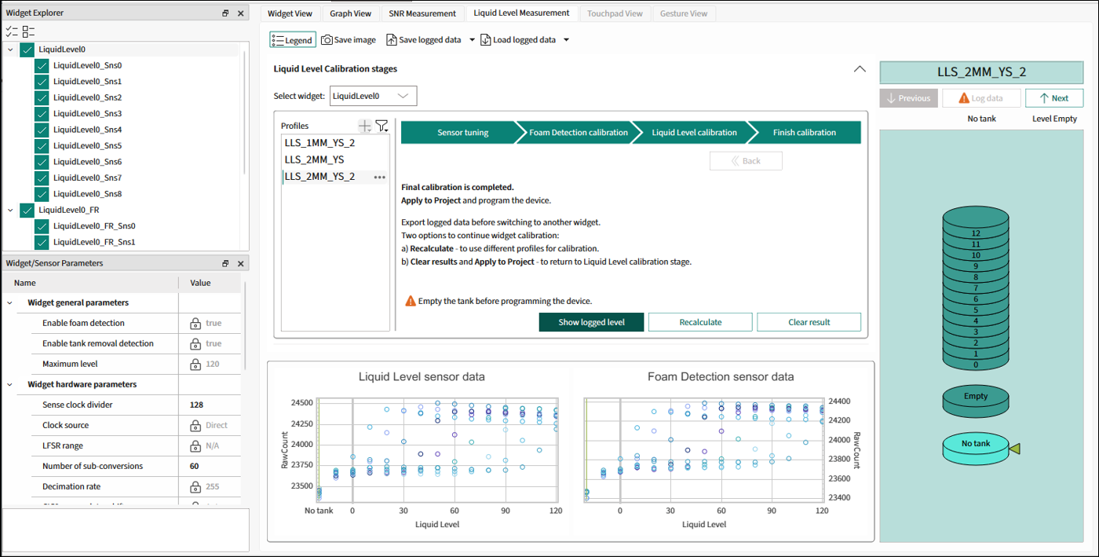Image resolution: width=1099 pixels, height=557 pixels.
Task: Switch to Graph View tab
Action: (x=350, y=13)
